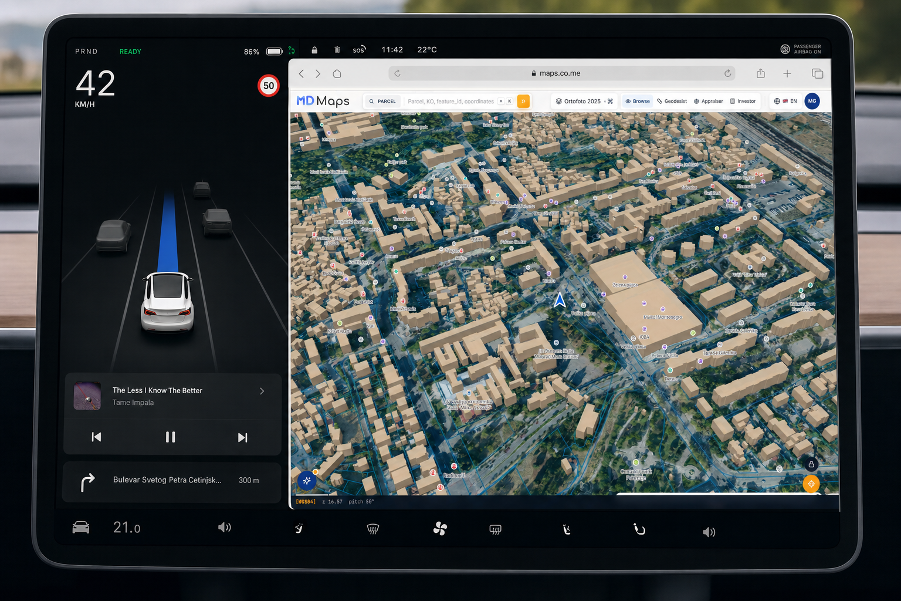Open a new browser tab
Image resolution: width=901 pixels, height=601 pixels.
coord(787,73)
